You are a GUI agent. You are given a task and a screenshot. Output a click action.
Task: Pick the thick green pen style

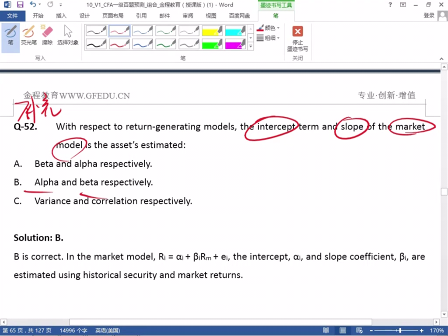click(x=165, y=44)
